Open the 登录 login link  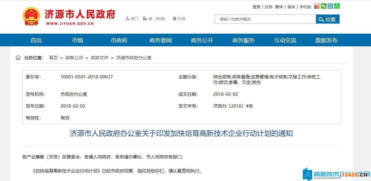pos(256,7)
